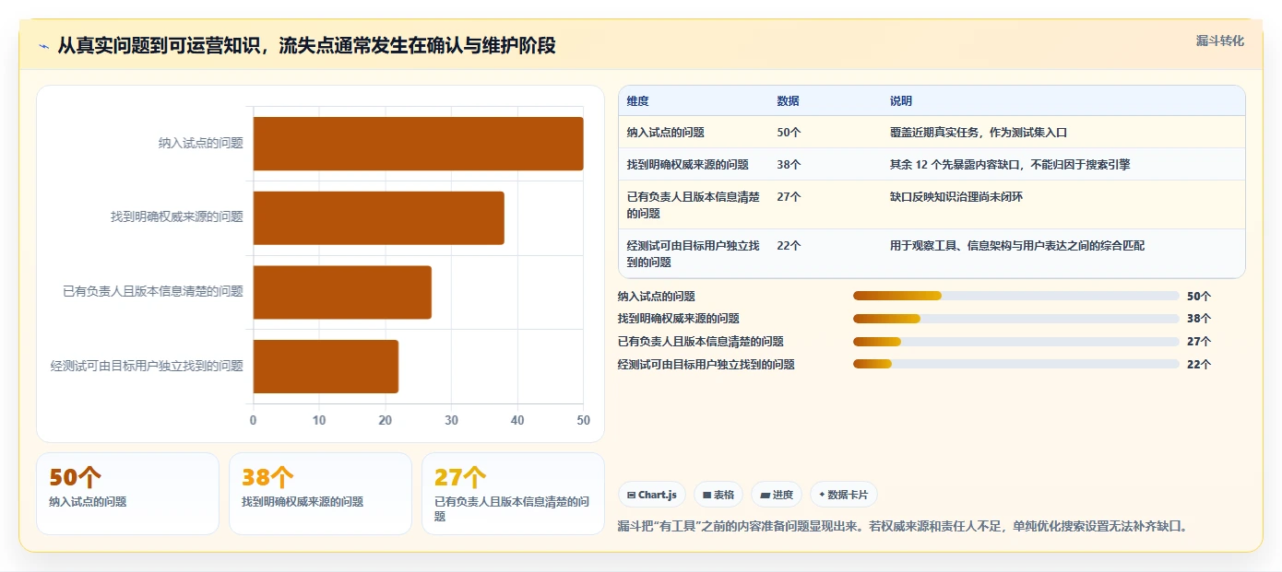Click the y-axis label 找到明确权威来源的问题
This screenshot has height=572, width=1282.
(177, 217)
